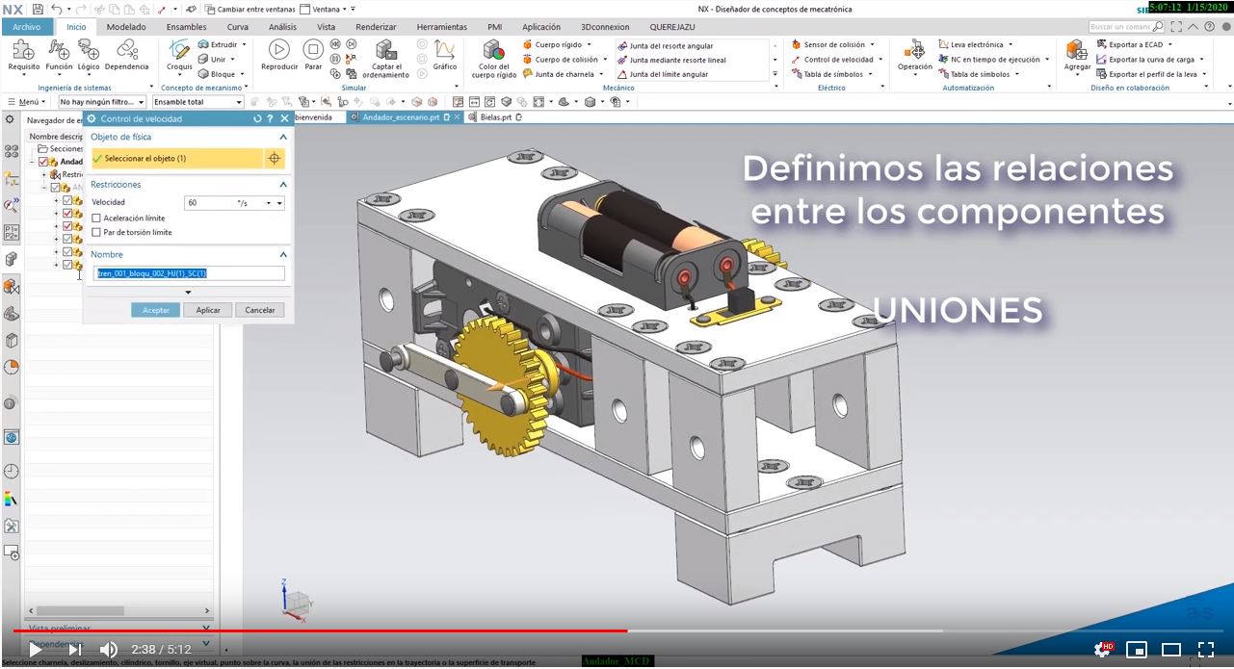Image resolution: width=1234 pixels, height=669 pixels.
Task: Switch to the Análisis ribbon tab
Action: tap(282, 27)
